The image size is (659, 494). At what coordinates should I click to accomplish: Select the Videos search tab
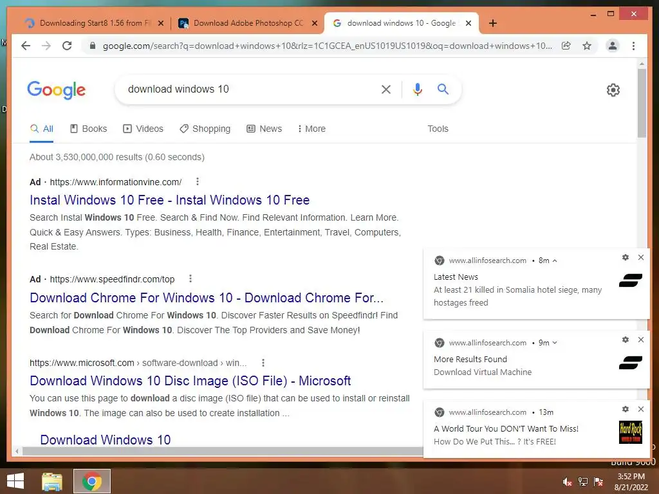(143, 129)
